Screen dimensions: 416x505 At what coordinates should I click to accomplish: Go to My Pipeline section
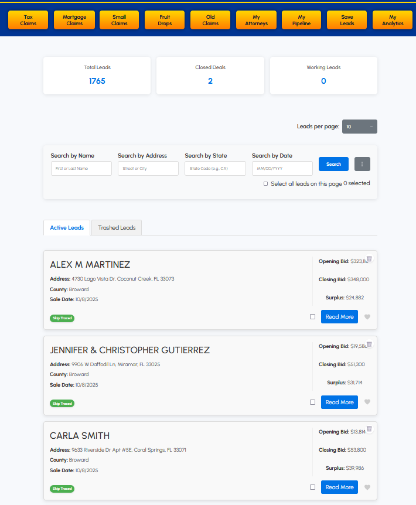click(302, 21)
